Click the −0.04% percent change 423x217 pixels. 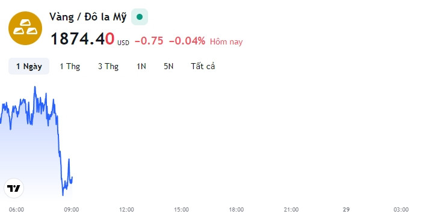coord(187,41)
